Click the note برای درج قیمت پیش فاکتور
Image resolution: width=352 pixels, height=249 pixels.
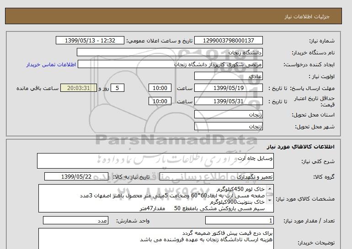pyautogui.click(x=227, y=233)
